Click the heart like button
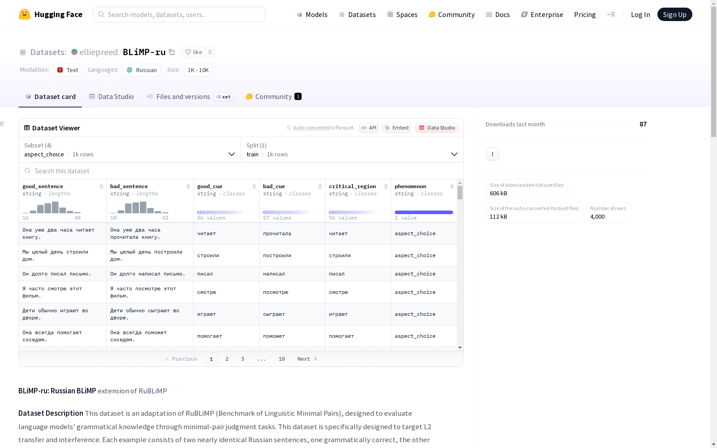The width and height of the screenshot is (717, 448). (x=194, y=52)
